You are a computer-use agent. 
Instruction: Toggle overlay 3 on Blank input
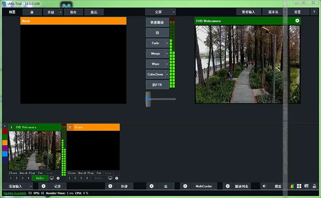point(81,178)
